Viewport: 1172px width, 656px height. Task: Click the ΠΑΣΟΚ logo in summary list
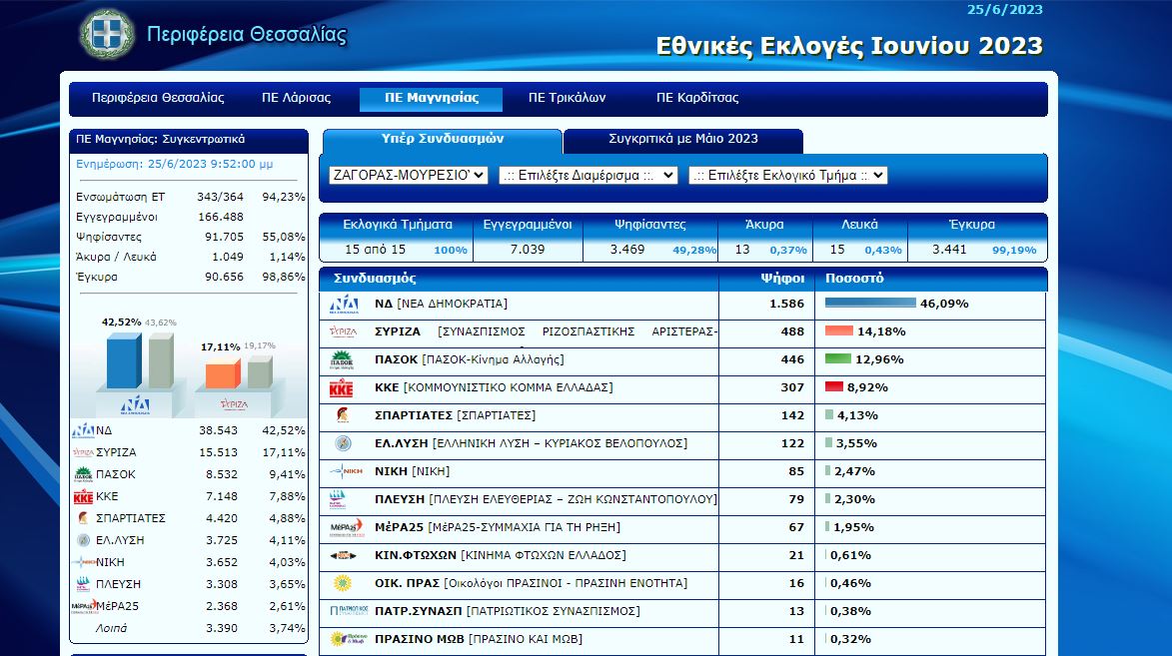(x=83, y=474)
